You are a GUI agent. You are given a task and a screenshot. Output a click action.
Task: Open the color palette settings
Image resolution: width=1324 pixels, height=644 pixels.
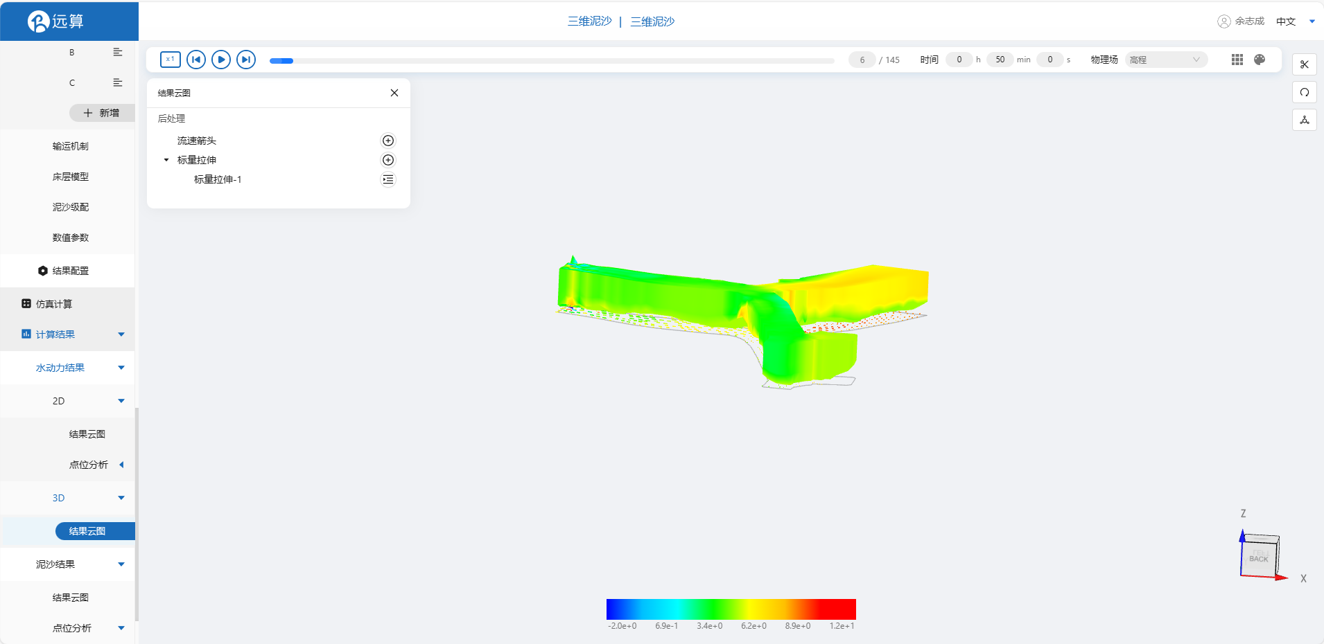pos(1260,60)
